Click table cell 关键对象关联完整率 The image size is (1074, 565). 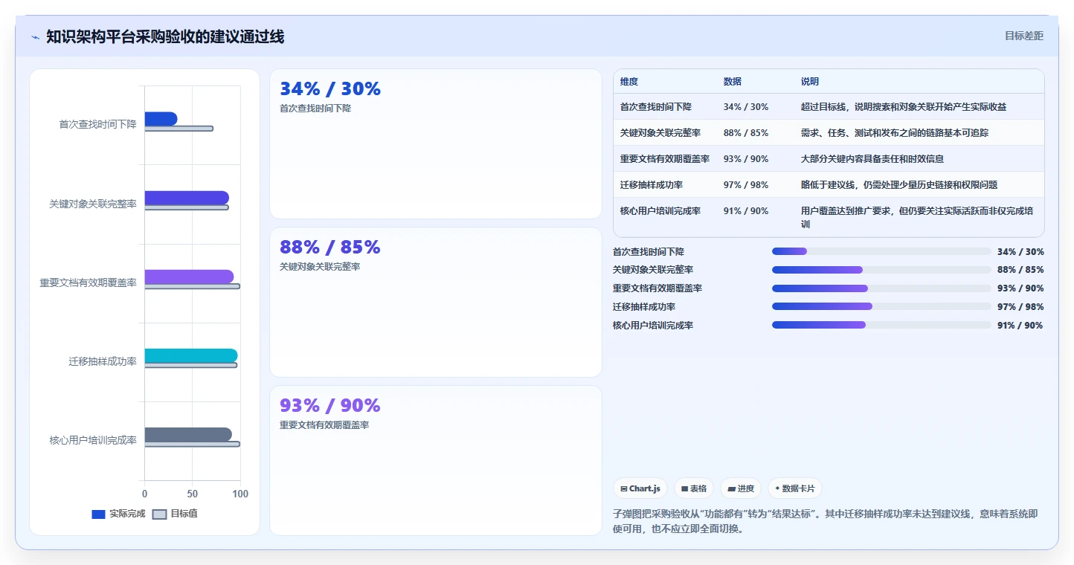(660, 133)
